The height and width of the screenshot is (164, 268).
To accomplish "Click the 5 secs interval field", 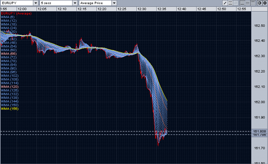I will (56, 3).
